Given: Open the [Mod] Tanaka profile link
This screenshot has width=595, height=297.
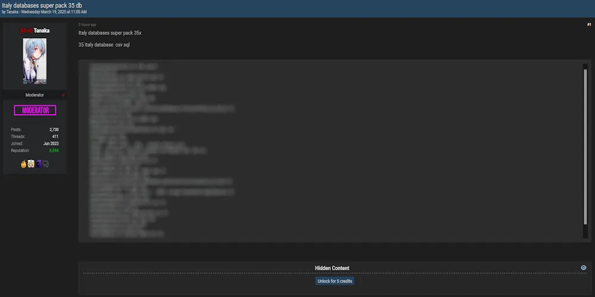Looking at the screenshot, I should pyautogui.click(x=35, y=30).
